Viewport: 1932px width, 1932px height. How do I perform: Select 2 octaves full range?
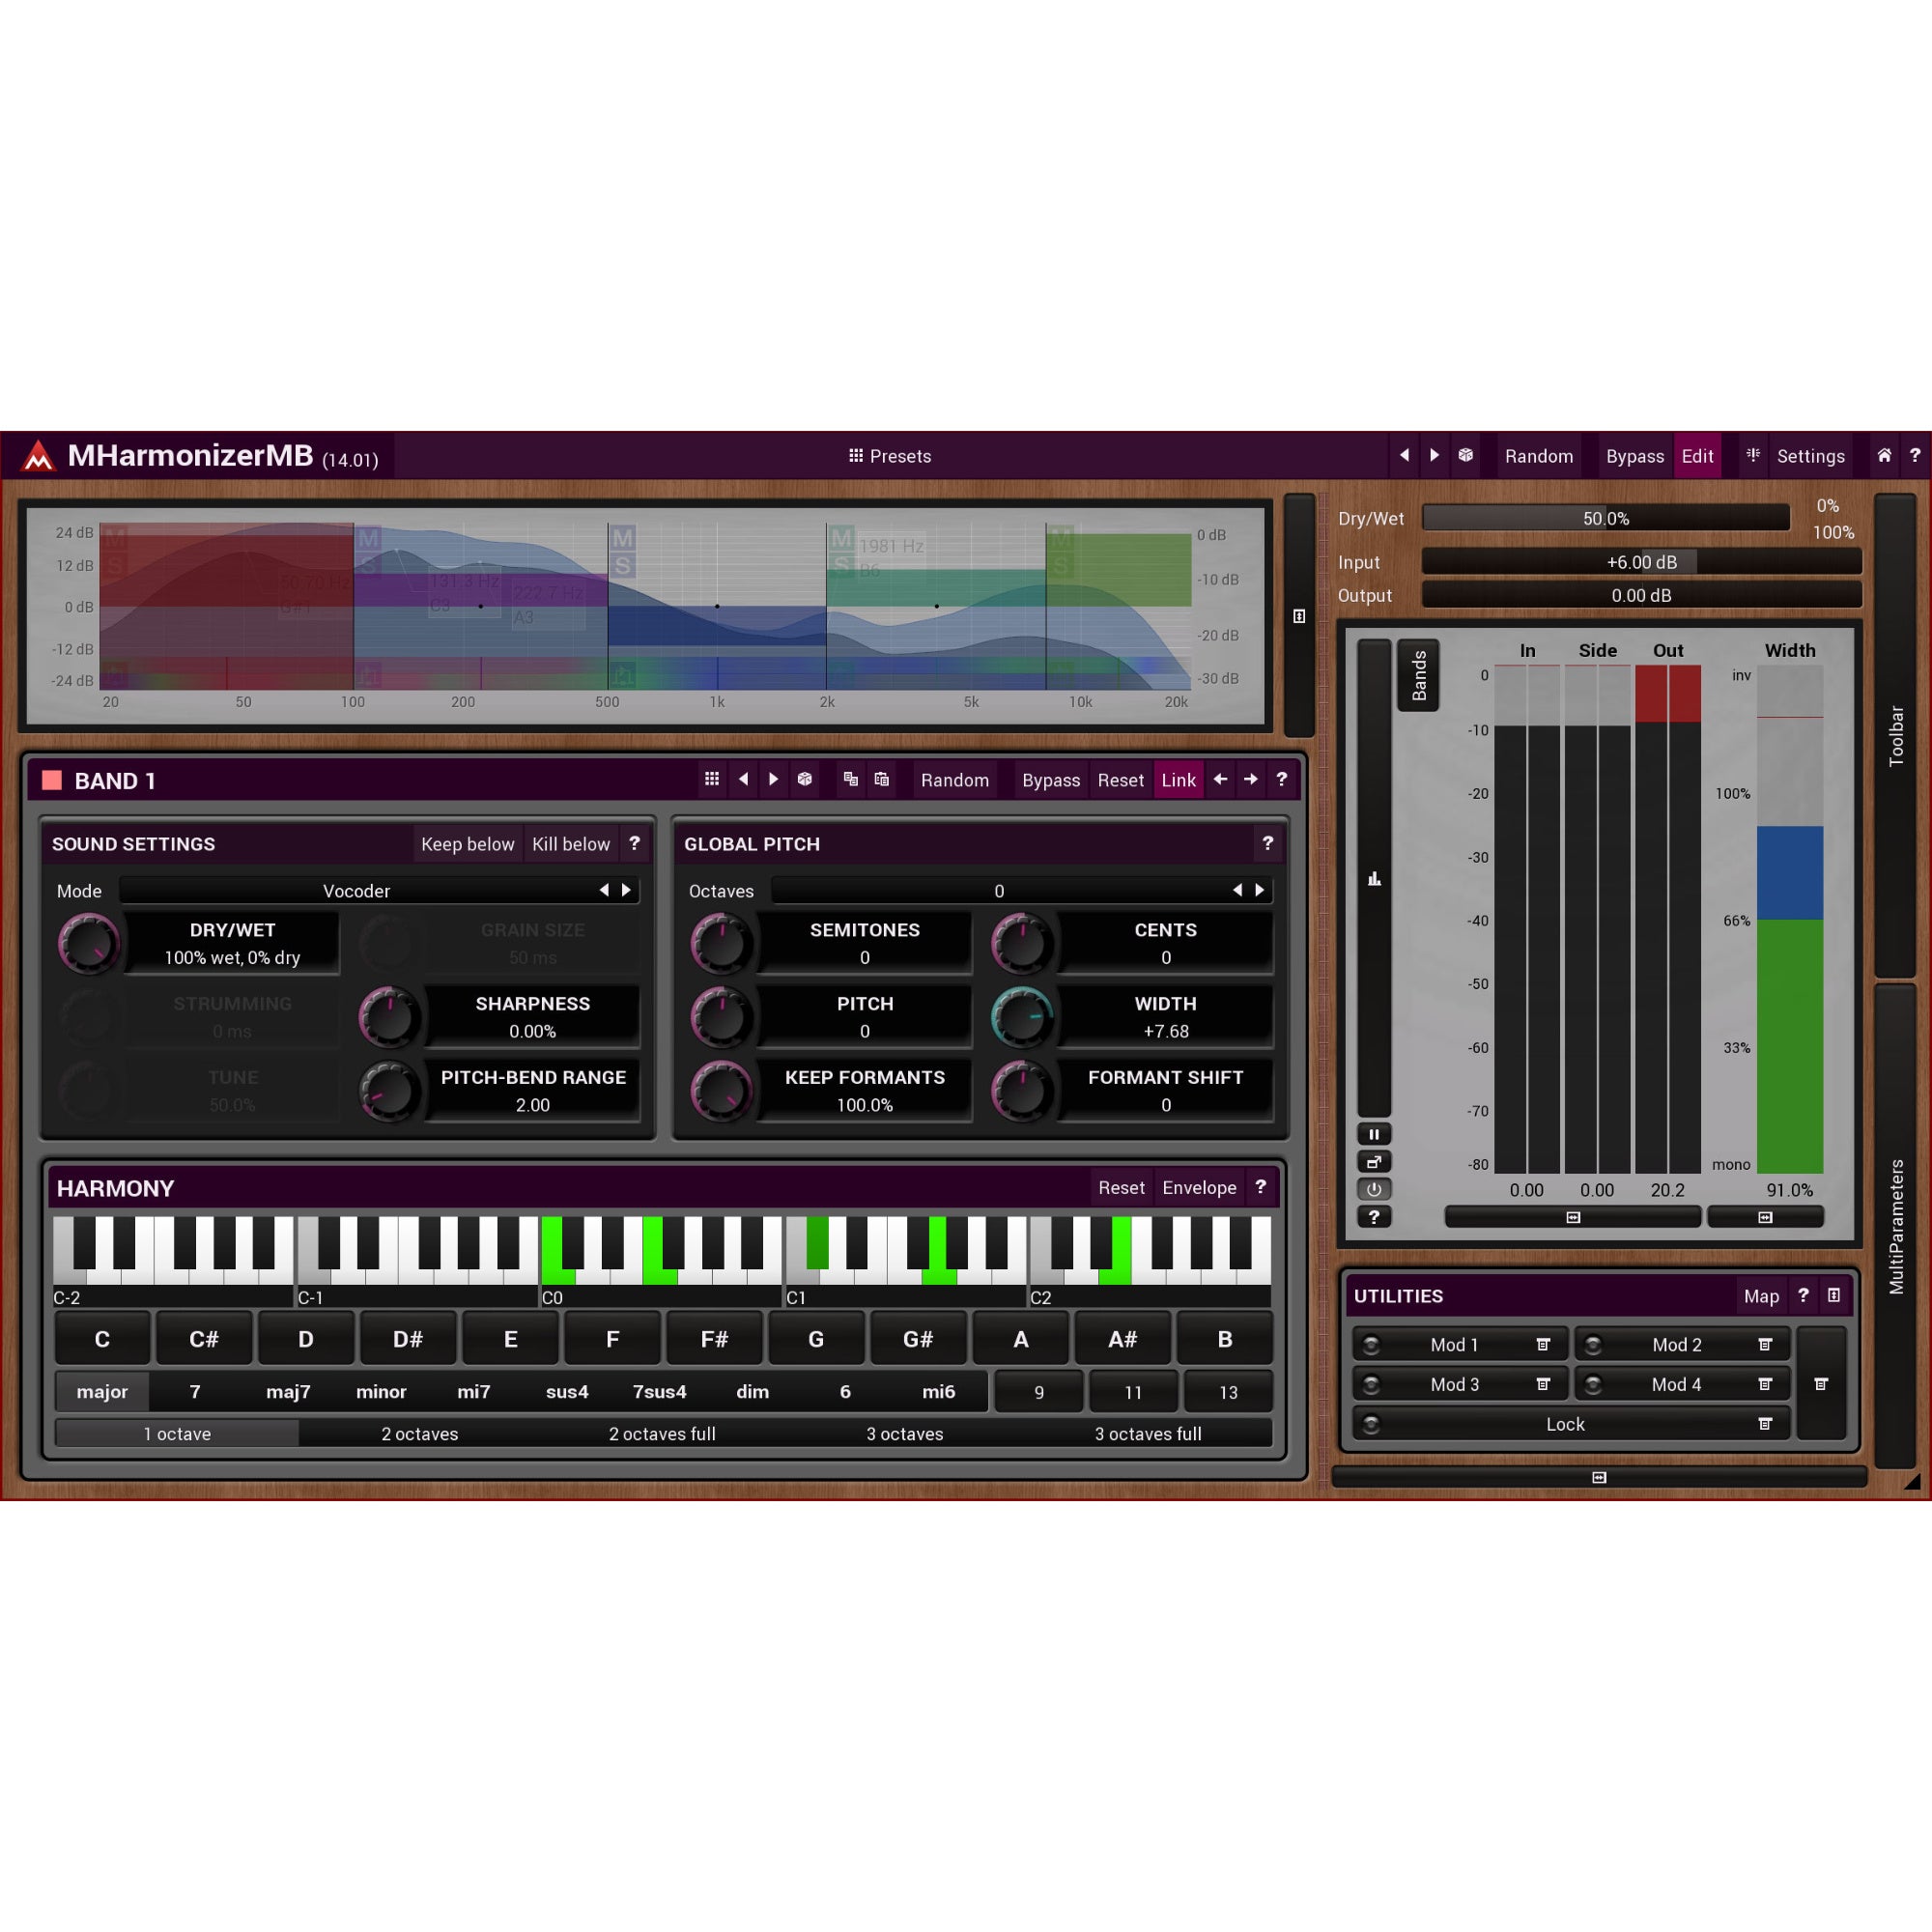tap(662, 1434)
